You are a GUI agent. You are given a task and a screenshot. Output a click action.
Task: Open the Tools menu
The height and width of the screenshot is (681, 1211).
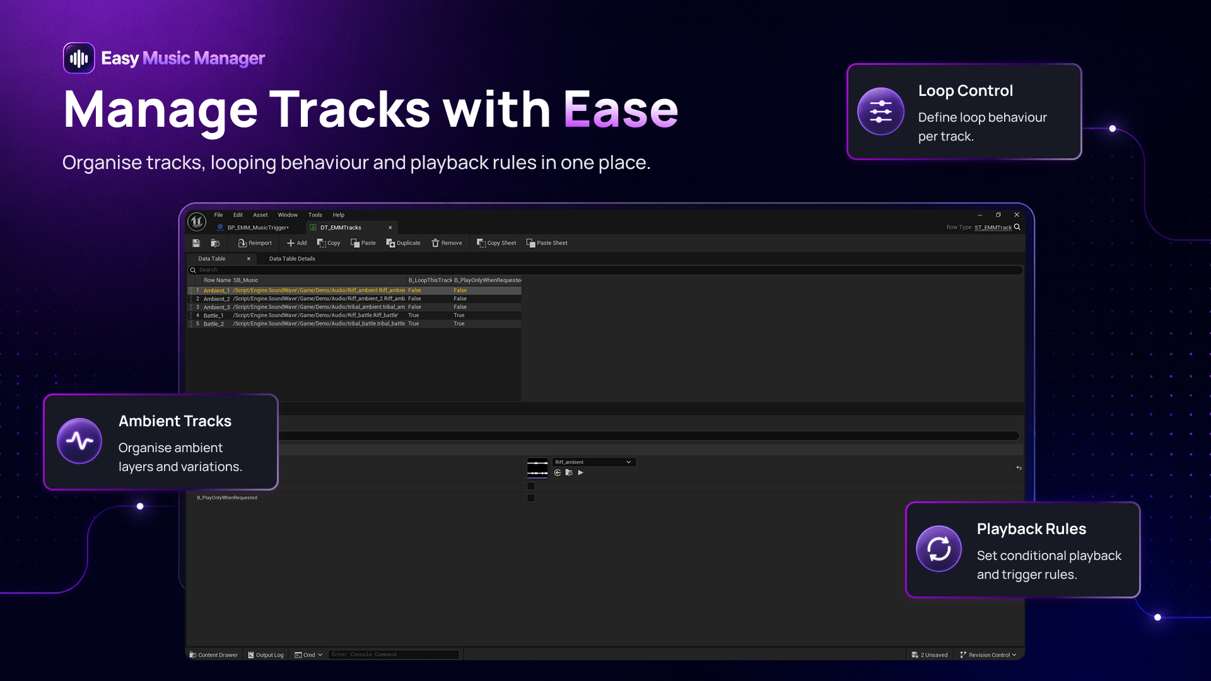[315, 215]
